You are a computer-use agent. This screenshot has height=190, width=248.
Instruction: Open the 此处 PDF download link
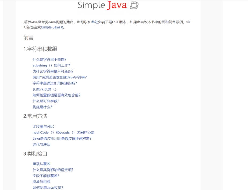click(95, 22)
